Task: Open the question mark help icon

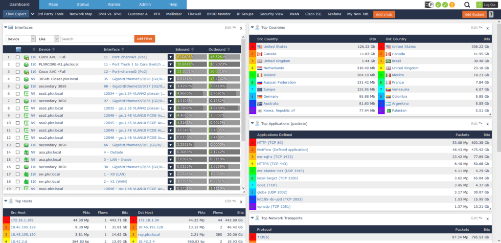Action: pos(491,14)
